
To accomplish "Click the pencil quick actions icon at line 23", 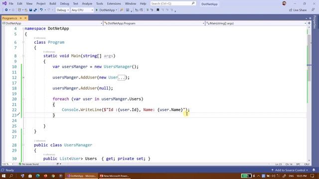I will click(18, 114).
